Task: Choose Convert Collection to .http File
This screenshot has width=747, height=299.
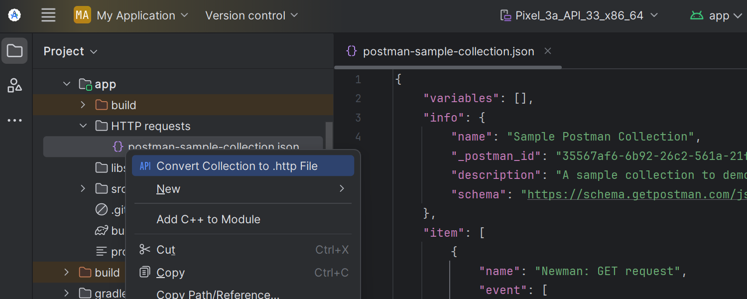Action: point(243,166)
